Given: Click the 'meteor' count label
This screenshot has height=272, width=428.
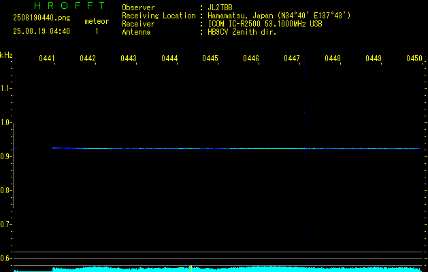Looking at the screenshot, I should 97,21.
